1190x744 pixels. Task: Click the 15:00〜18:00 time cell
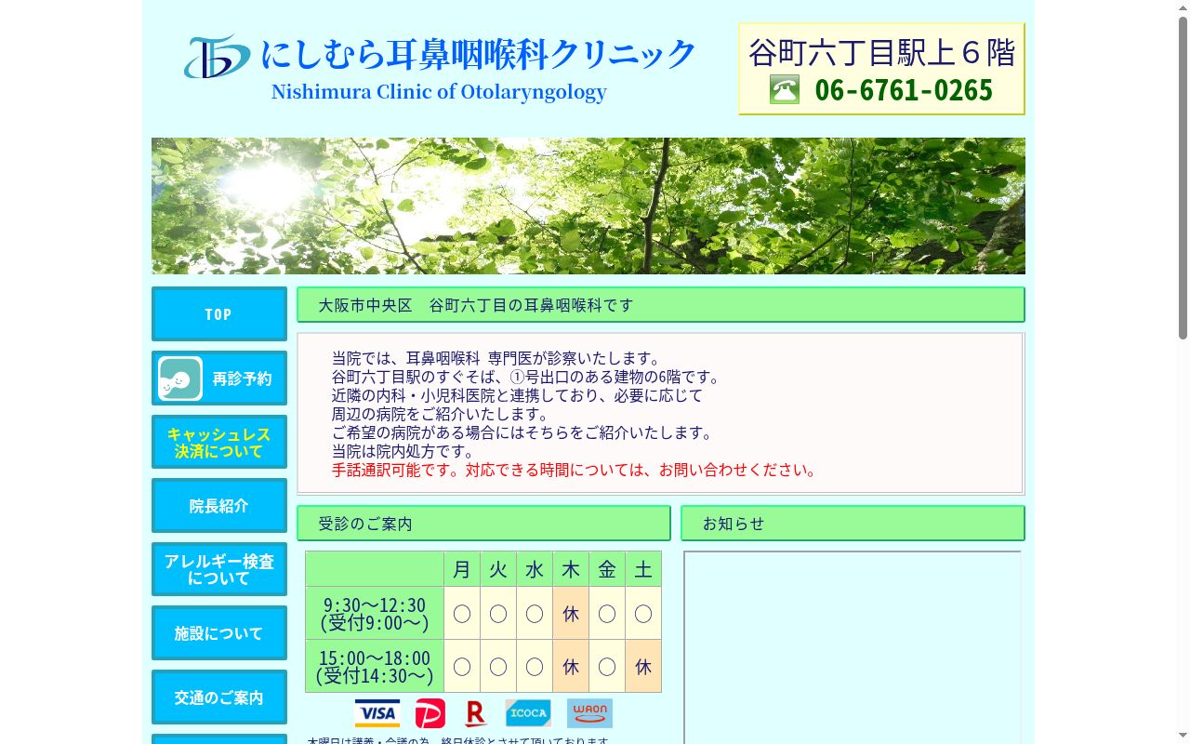pyautogui.click(x=375, y=666)
